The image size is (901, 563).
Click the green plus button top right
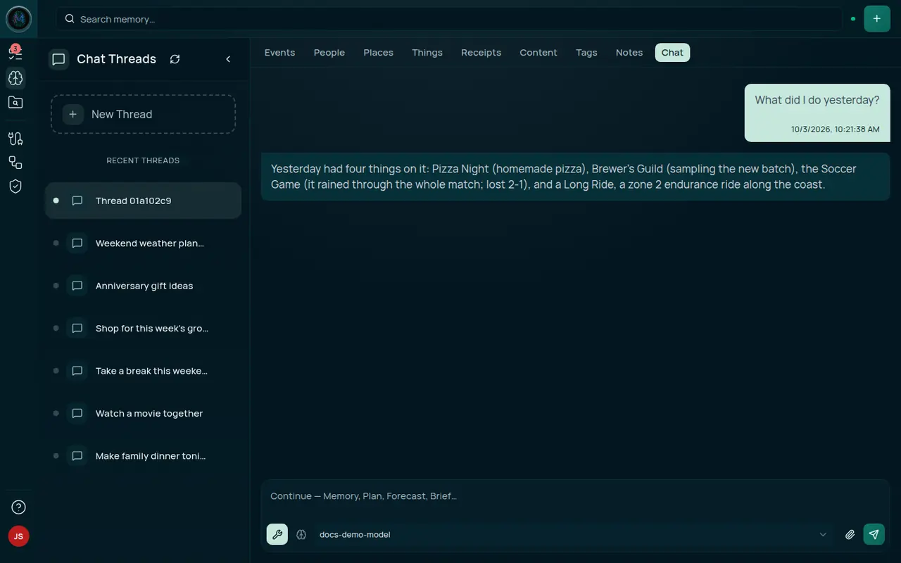(876, 19)
